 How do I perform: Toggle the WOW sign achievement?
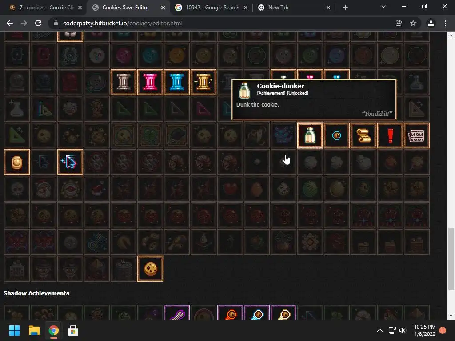click(x=417, y=135)
